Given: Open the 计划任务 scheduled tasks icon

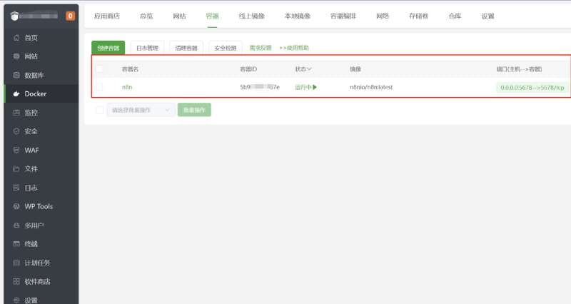Looking at the screenshot, I should [16, 263].
